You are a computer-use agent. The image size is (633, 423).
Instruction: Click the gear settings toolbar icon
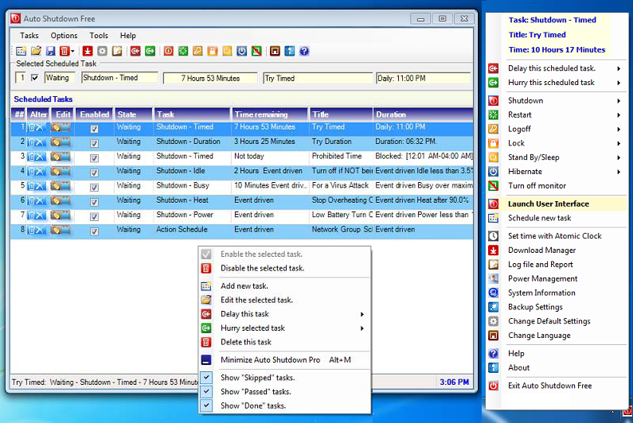point(102,51)
